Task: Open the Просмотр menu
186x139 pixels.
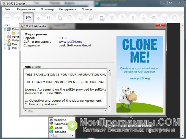Action: (x=47, y=9)
